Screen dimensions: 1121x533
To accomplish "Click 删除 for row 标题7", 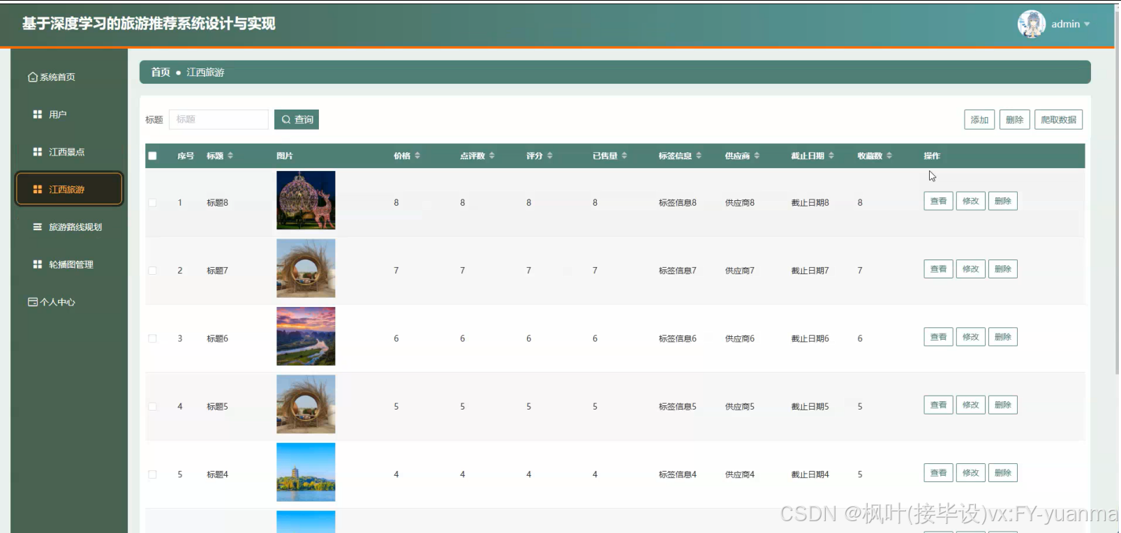I will point(1002,269).
